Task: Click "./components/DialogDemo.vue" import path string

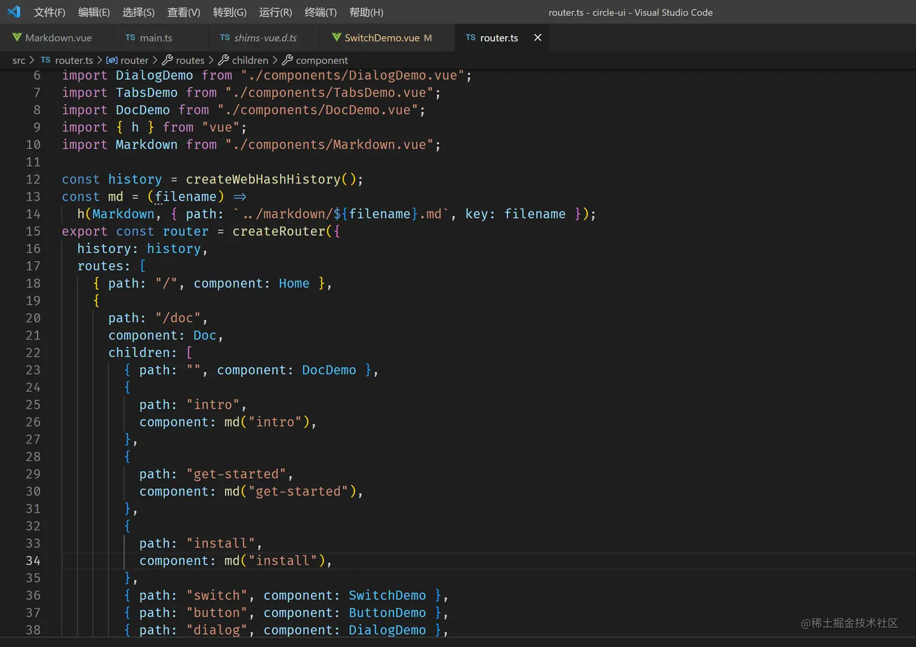Action: click(x=353, y=75)
